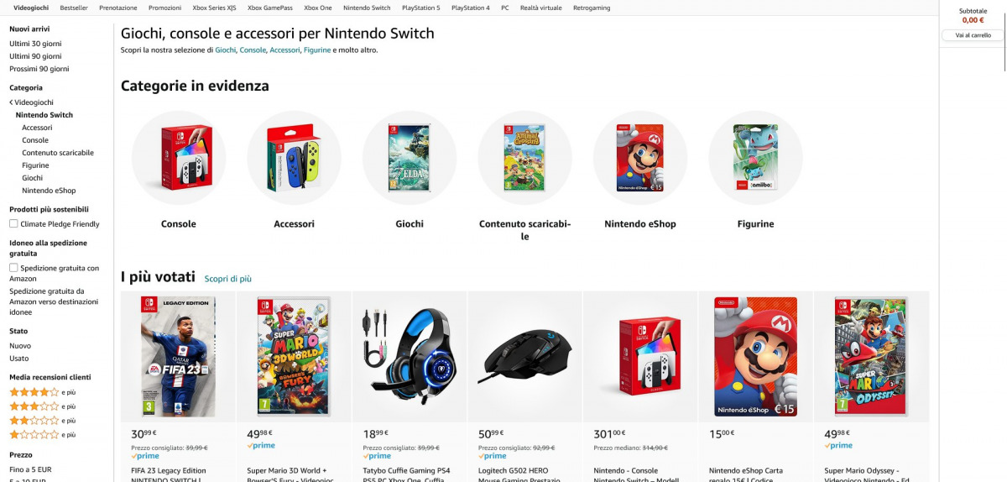This screenshot has height=482, width=1007.
Task: Tick Spedizione gratuita con Amazon checkbox
Action: click(x=13, y=268)
